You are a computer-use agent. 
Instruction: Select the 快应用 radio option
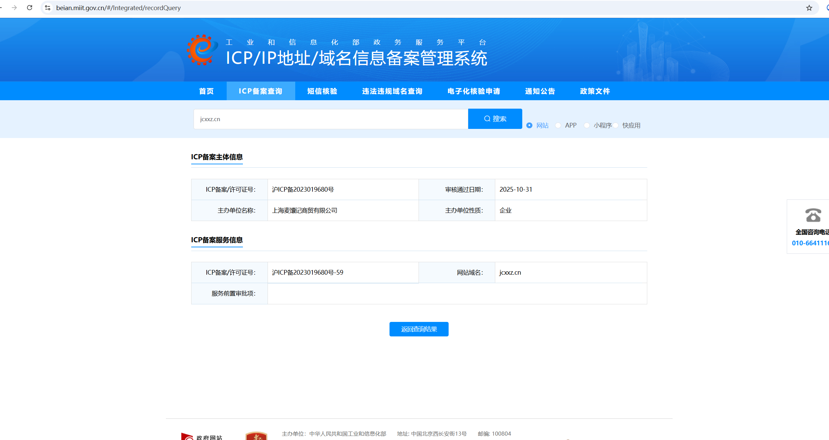pyautogui.click(x=616, y=126)
